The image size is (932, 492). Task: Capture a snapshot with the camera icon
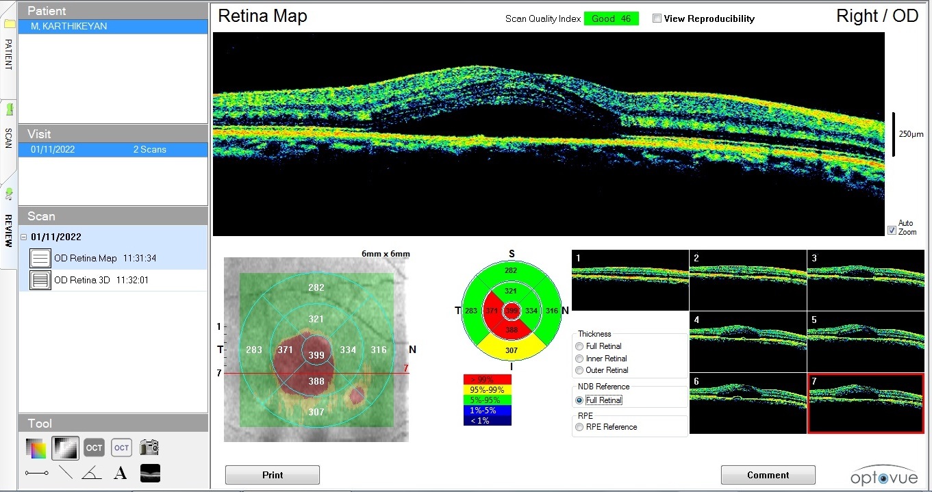(x=149, y=448)
